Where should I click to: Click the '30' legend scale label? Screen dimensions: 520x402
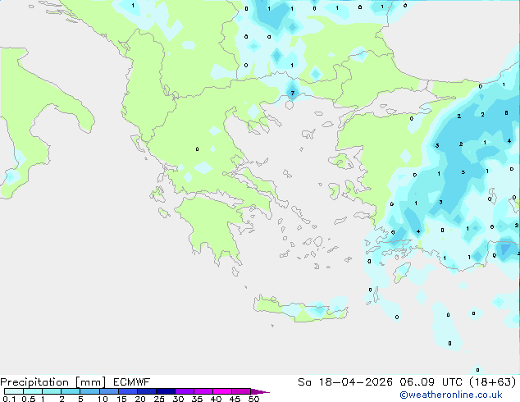tap(178, 399)
